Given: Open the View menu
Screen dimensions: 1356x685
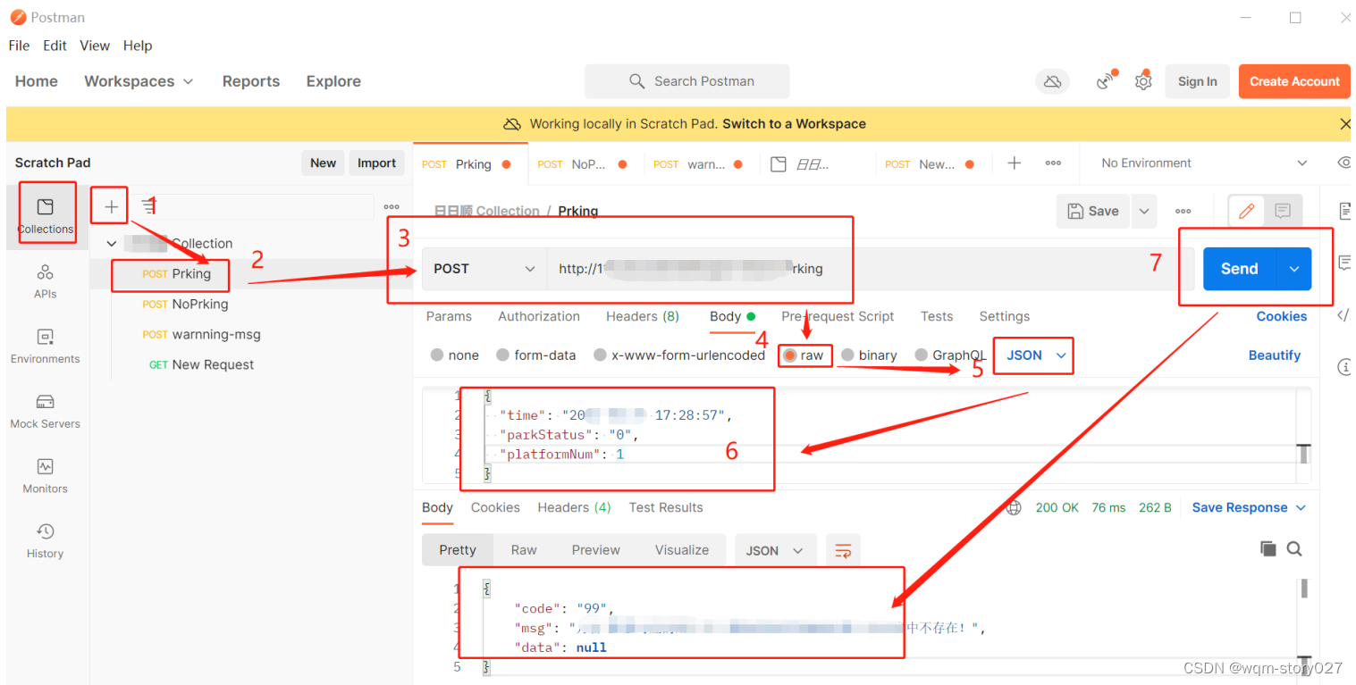Looking at the screenshot, I should point(95,46).
